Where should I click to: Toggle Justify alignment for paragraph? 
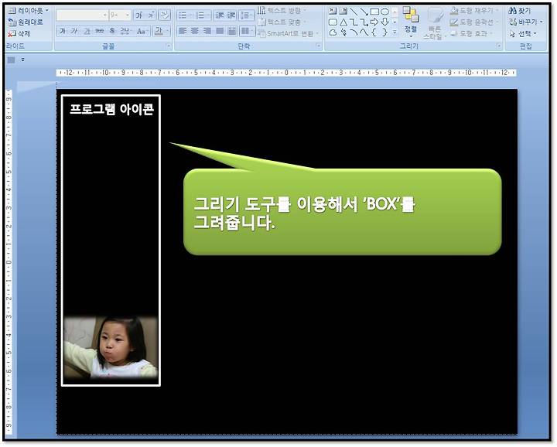click(x=220, y=31)
